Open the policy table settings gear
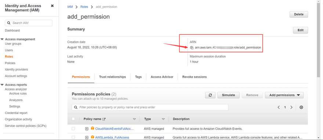 pos(301,107)
